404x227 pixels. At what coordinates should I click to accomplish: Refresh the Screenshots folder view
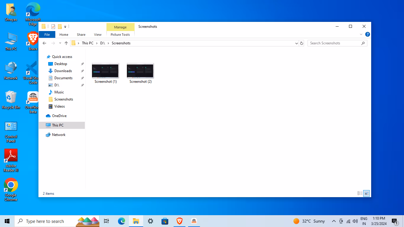(302, 43)
